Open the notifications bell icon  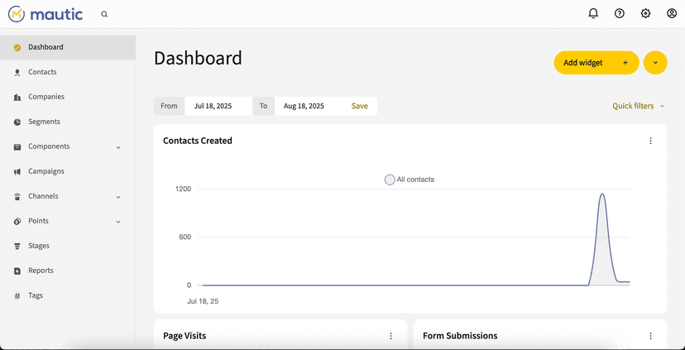point(593,13)
